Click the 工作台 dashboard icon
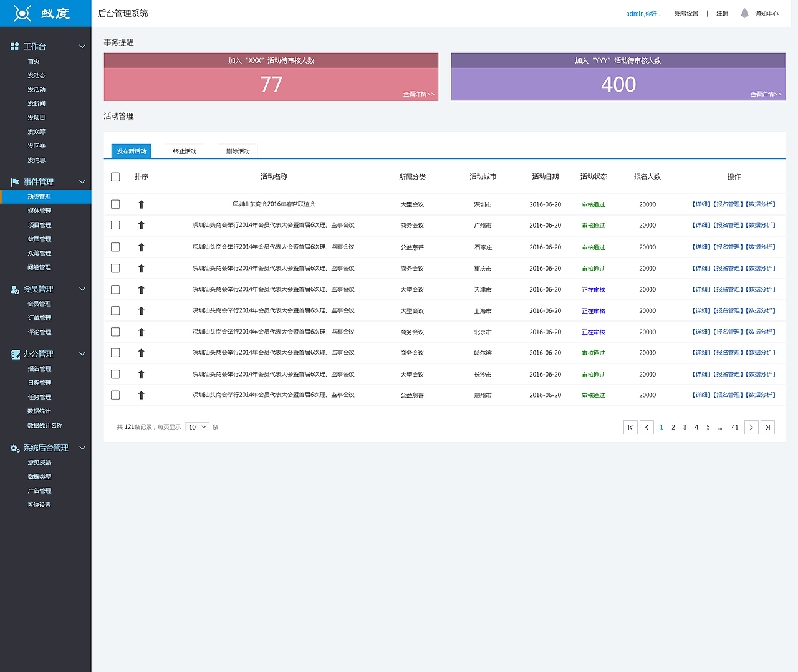Image resolution: width=798 pixels, height=672 pixels. point(15,46)
